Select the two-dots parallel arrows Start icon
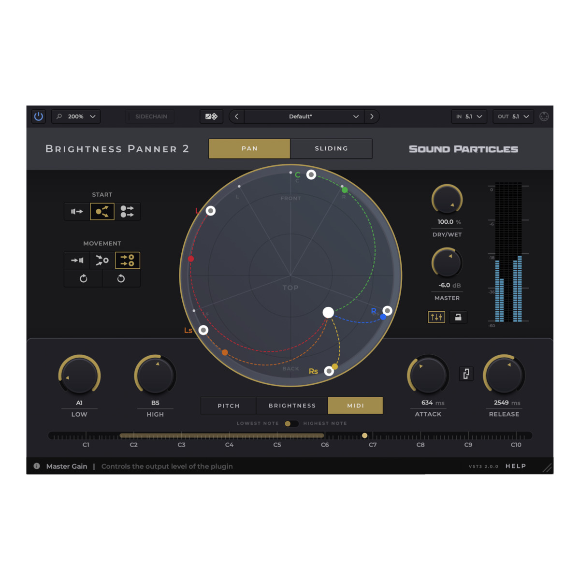The width and height of the screenshot is (580, 580). click(127, 212)
